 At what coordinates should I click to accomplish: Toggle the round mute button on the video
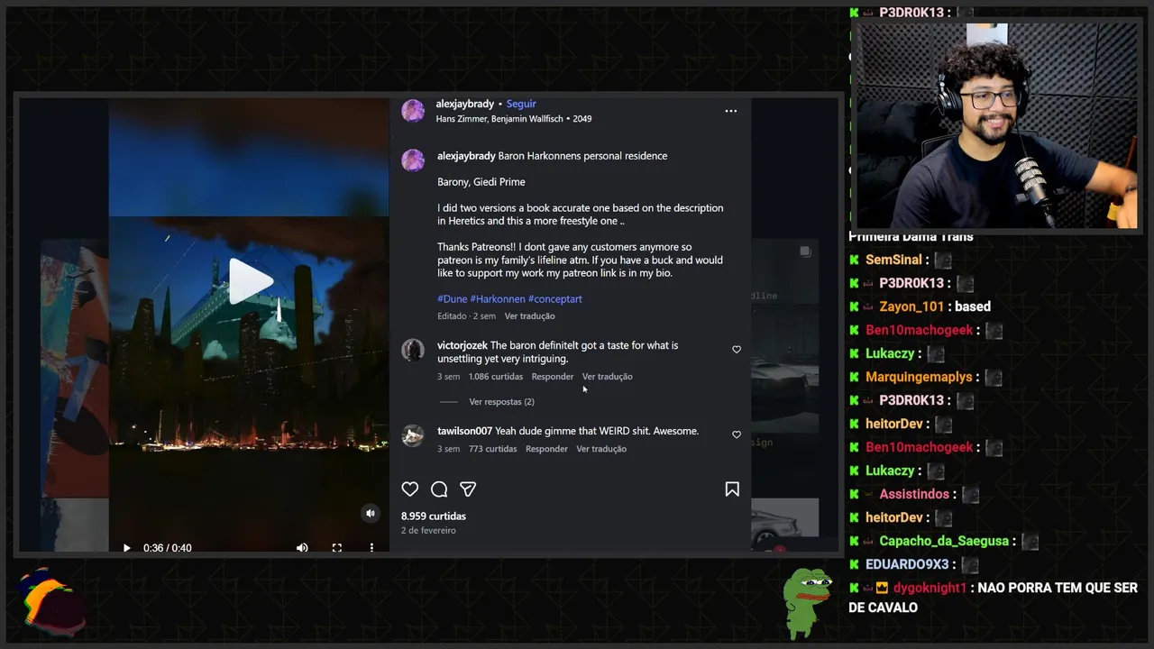click(x=370, y=513)
